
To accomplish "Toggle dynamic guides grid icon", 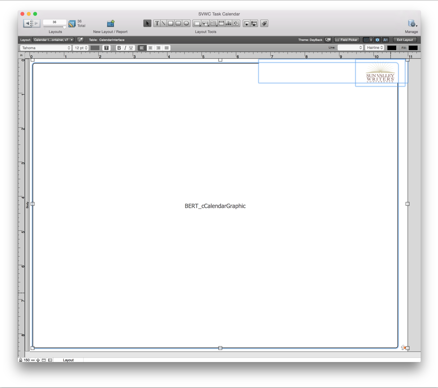I will [366, 40].
